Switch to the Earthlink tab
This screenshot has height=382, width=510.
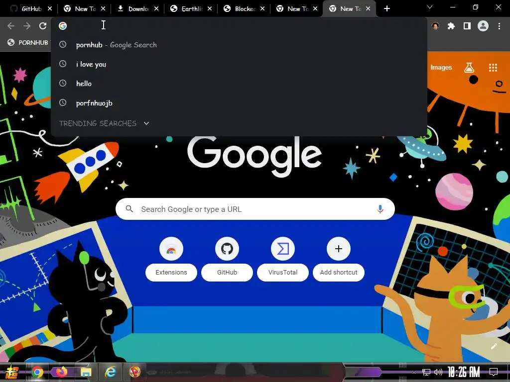click(x=191, y=9)
